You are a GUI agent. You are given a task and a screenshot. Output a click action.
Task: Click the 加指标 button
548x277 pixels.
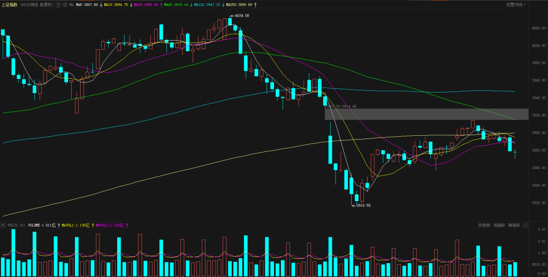coord(499,226)
